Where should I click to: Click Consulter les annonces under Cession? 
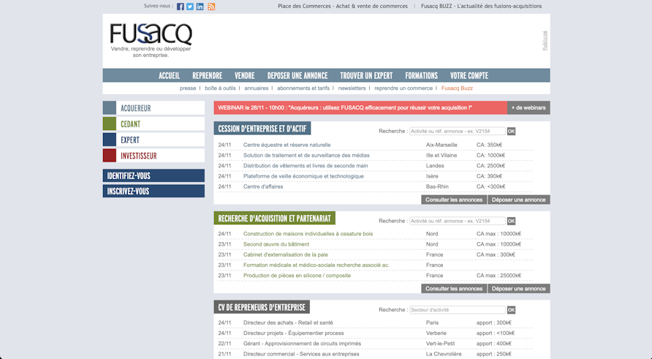(454, 200)
